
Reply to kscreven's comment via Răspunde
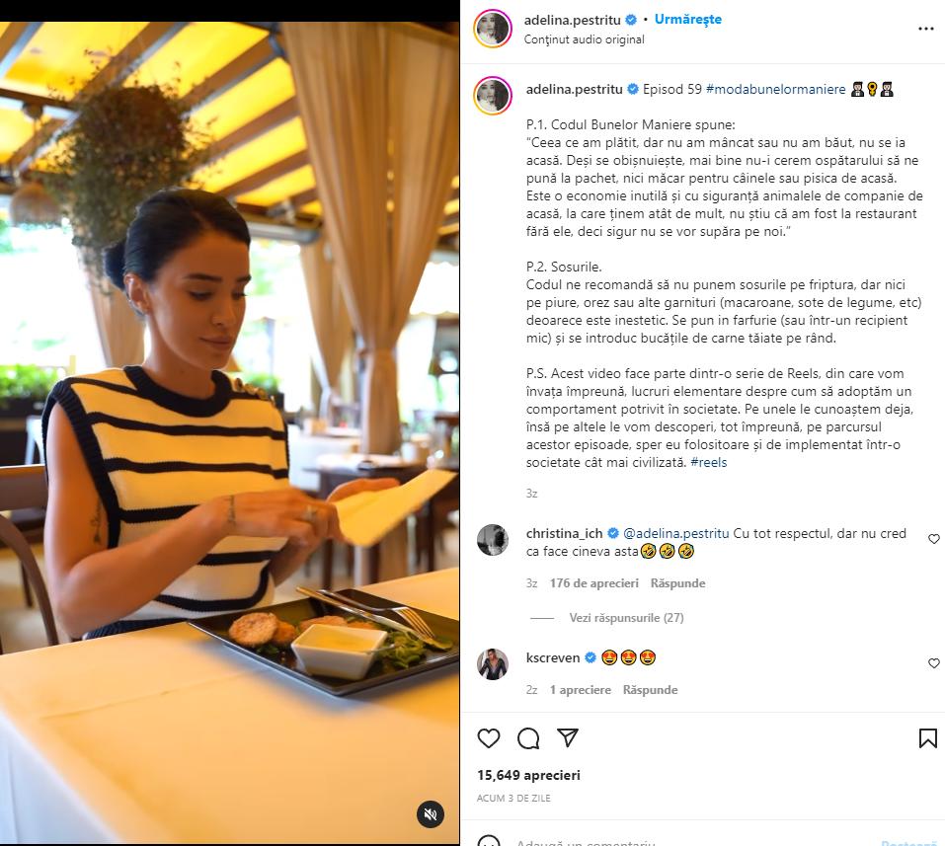pos(650,690)
